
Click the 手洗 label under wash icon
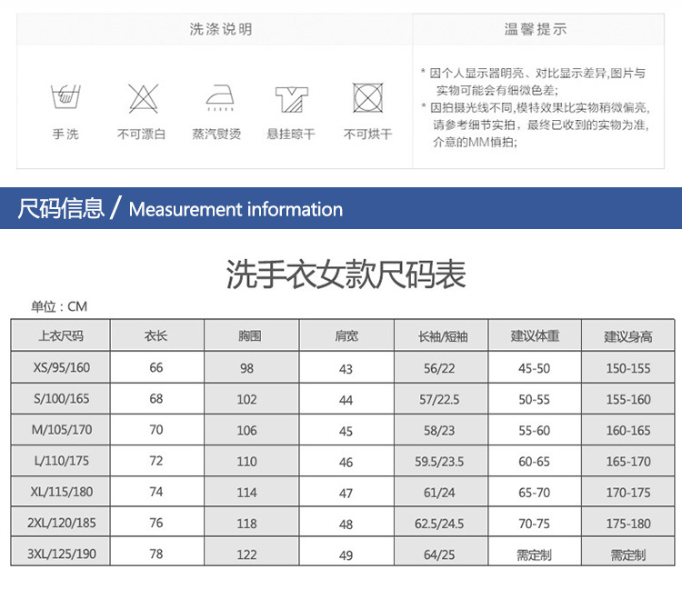tap(65, 135)
